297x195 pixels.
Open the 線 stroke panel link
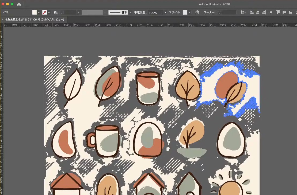56,13
